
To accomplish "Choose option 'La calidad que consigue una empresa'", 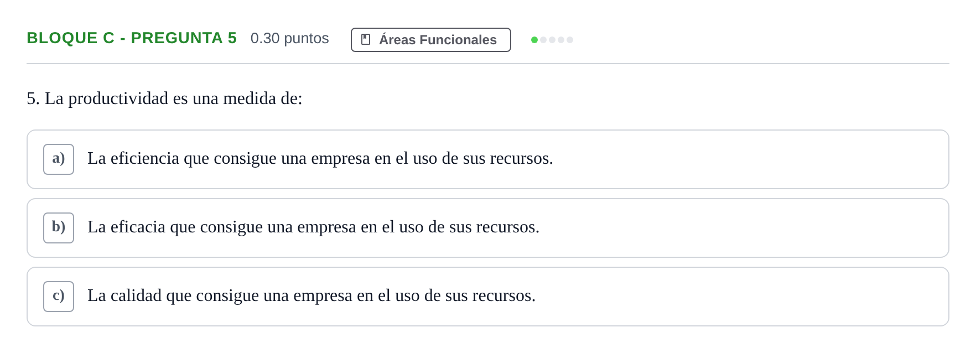I will 488,297.
